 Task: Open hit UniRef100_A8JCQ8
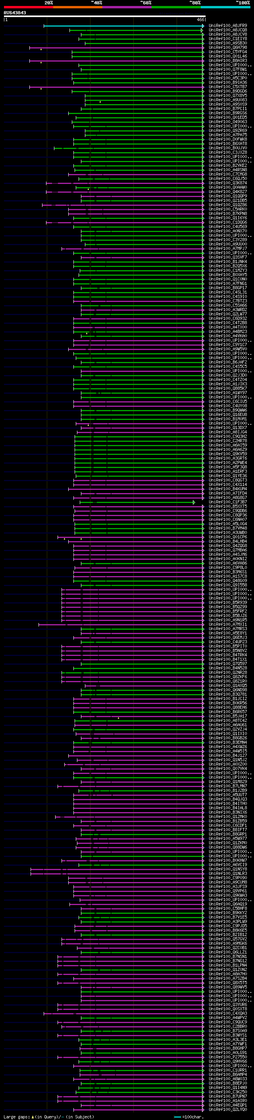(x=228, y=31)
